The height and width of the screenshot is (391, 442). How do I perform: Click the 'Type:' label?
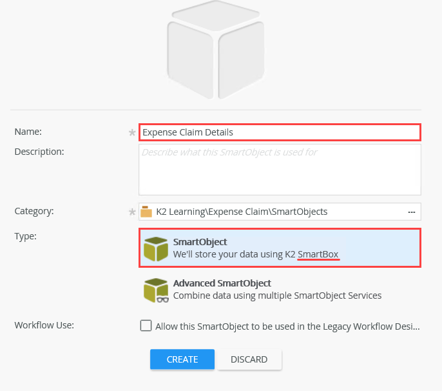click(x=25, y=236)
